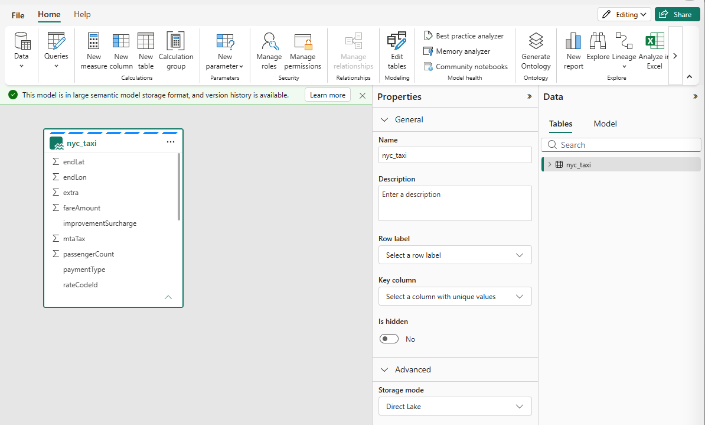Screen dimensions: 705x425
Task: Click the Generate Ontology icon
Action: pos(536,41)
